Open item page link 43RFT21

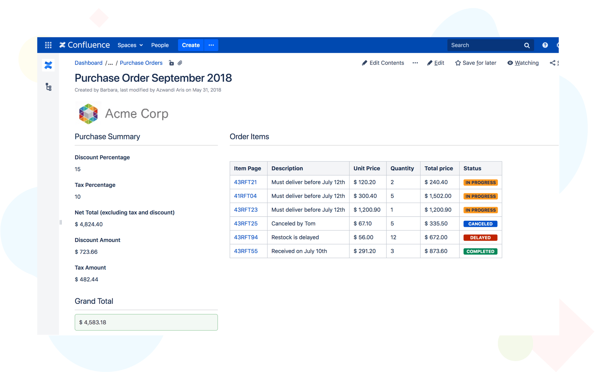point(245,182)
